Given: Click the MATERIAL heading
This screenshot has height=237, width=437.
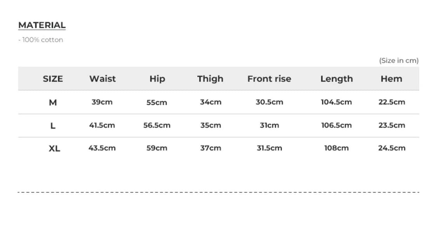Looking at the screenshot, I should pos(42,25).
